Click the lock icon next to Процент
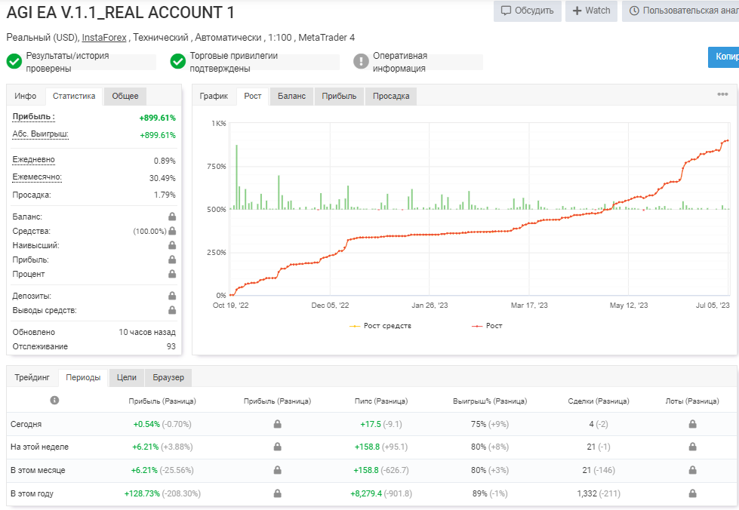The image size is (739, 510). (x=172, y=274)
